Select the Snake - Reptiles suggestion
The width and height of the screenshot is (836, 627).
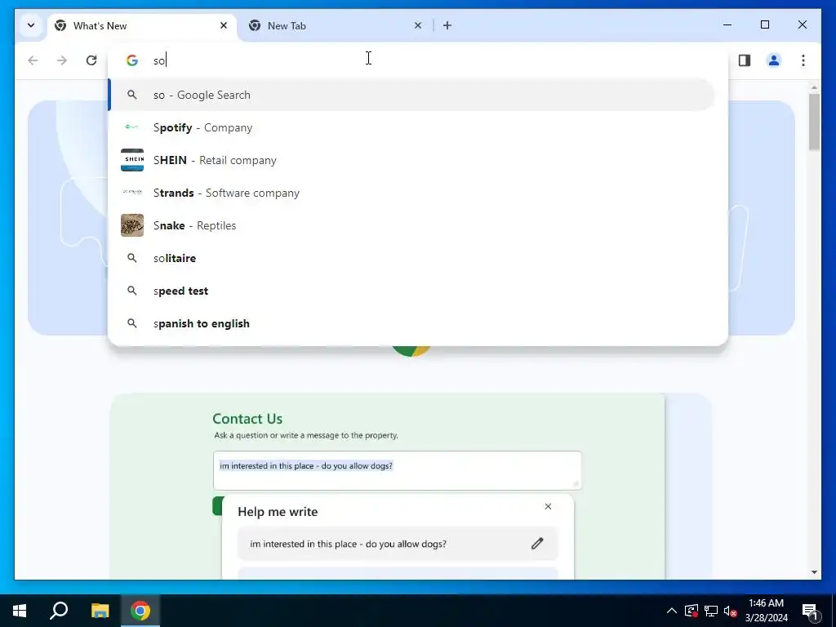(411, 225)
